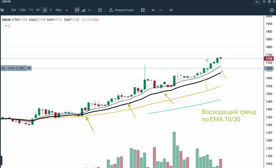Click the −2 (−0.12%) change value
276x168 pixels.
[90, 20]
